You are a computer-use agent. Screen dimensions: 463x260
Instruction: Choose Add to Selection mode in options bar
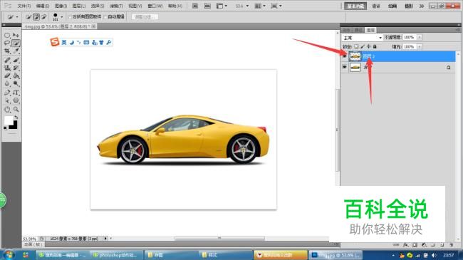36,17
